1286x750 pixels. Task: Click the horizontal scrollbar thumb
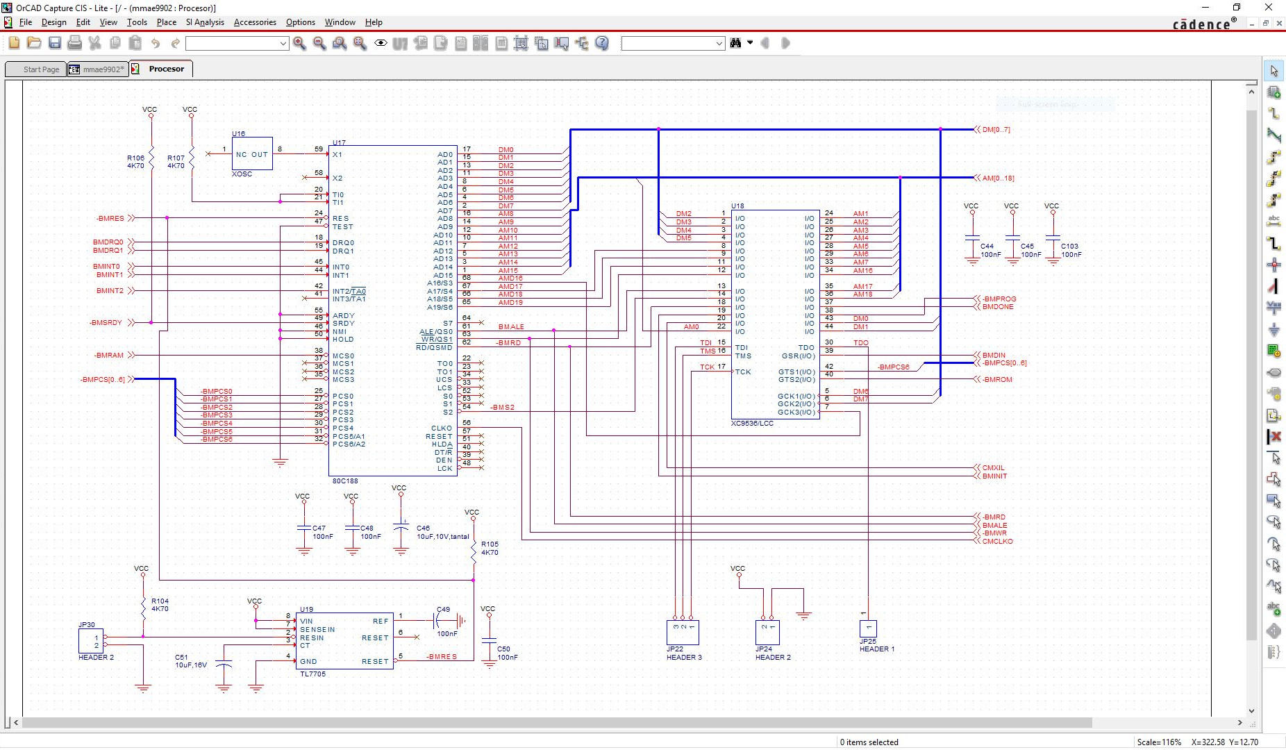tap(556, 723)
